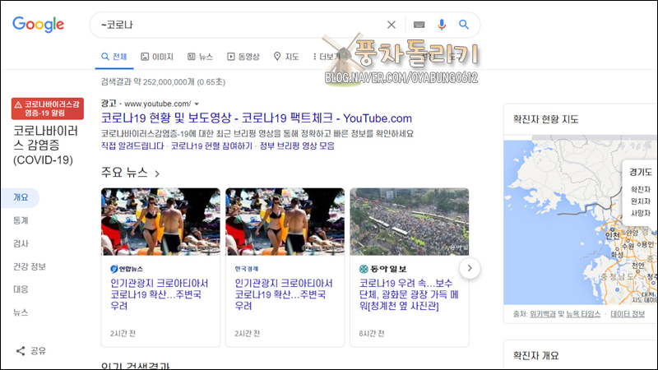
Task: Click the 확진자 현황 지도 map
Action: tap(581, 220)
